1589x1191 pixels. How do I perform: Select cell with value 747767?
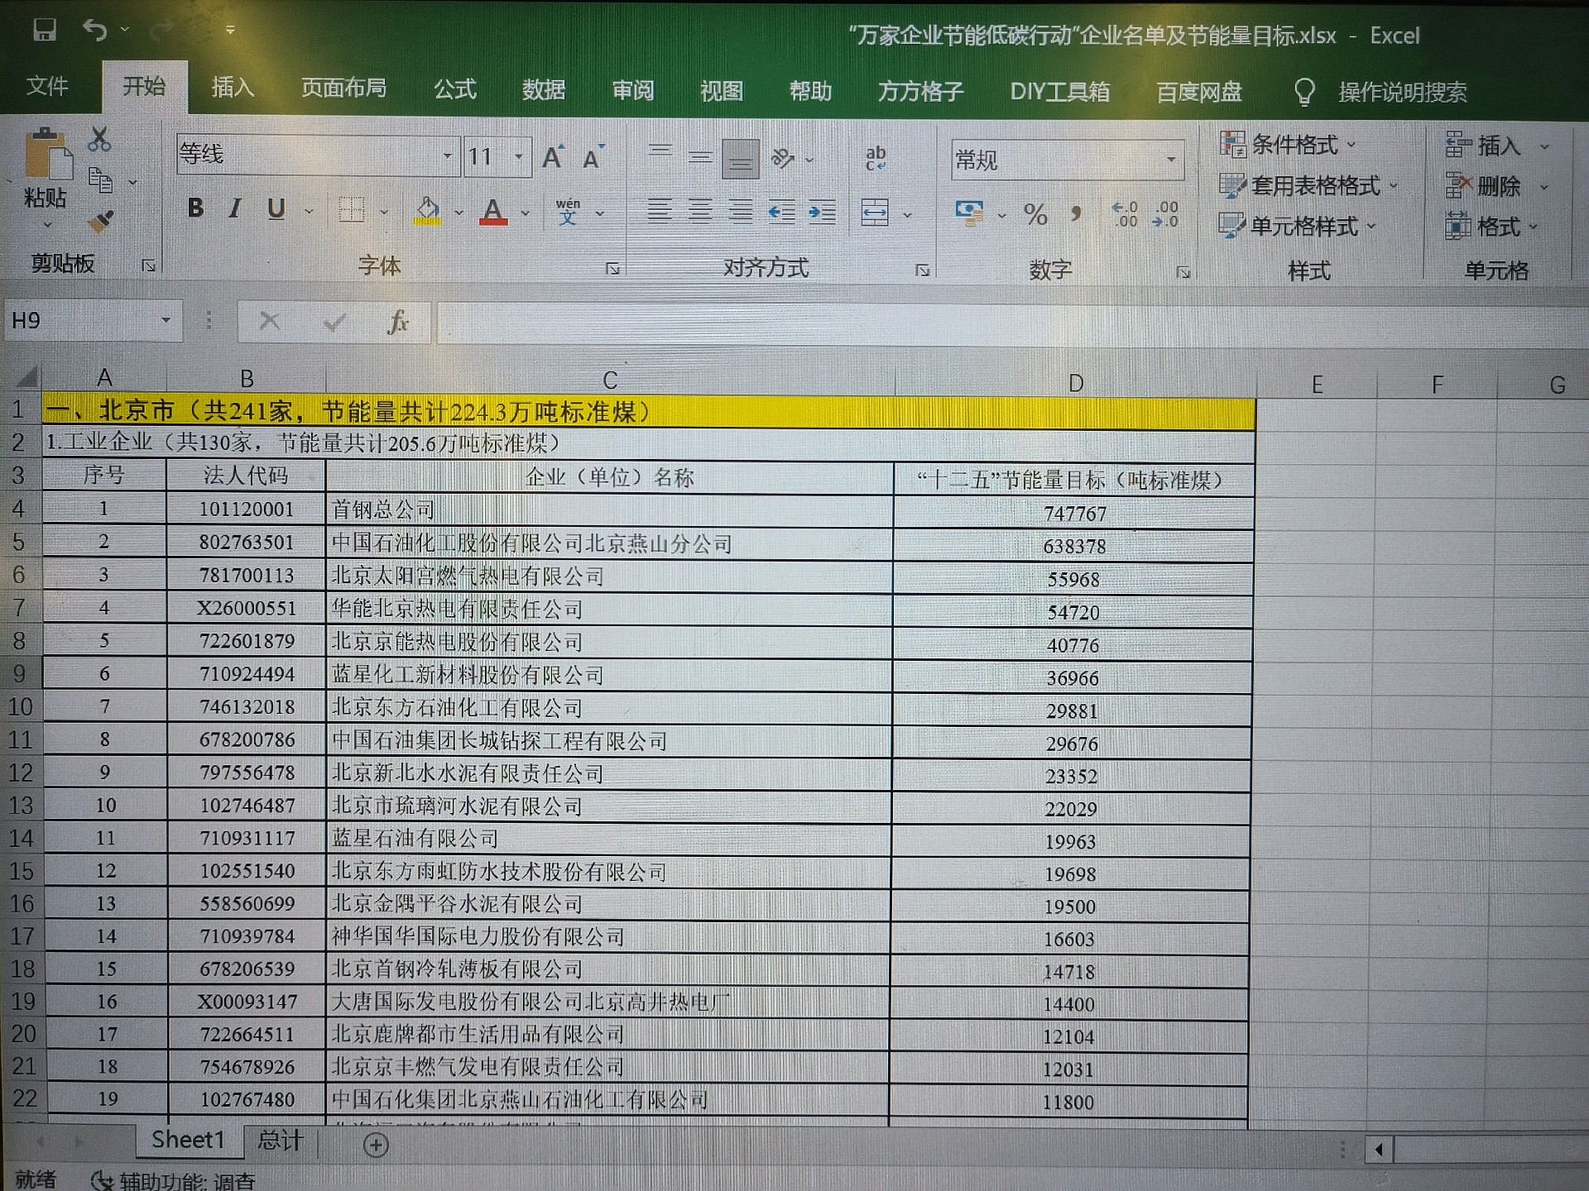[x=1074, y=514]
